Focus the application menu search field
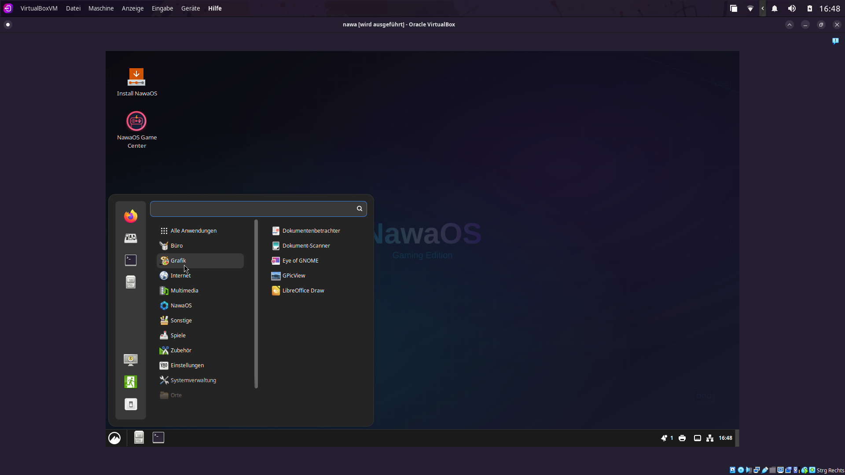Screen dimensions: 845x475 tap(253, 208)
